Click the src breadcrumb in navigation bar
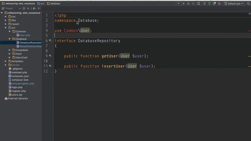This screenshot has width=251, height=141. [x=41, y=4]
